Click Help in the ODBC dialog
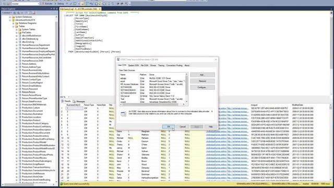334x188 pixels. (x=210, y=126)
